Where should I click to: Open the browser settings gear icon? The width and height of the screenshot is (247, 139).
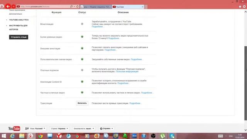(244, 7)
